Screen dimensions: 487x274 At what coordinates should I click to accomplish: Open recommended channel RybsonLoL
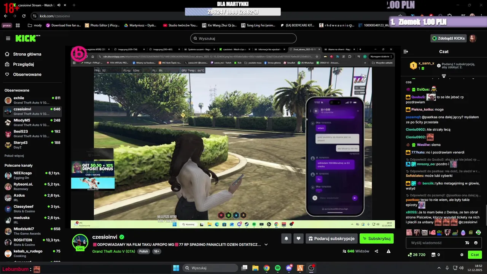(32, 186)
